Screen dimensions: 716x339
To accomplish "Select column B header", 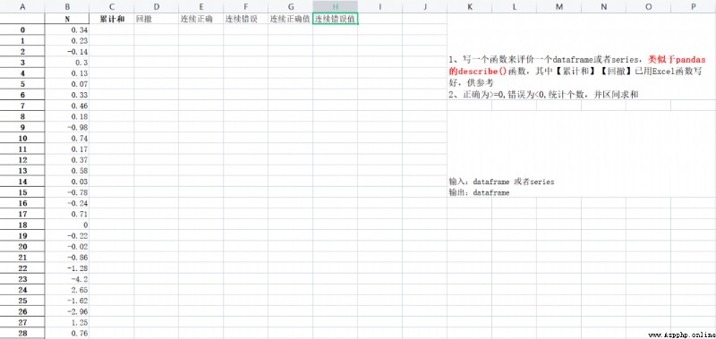I will click(x=67, y=6).
